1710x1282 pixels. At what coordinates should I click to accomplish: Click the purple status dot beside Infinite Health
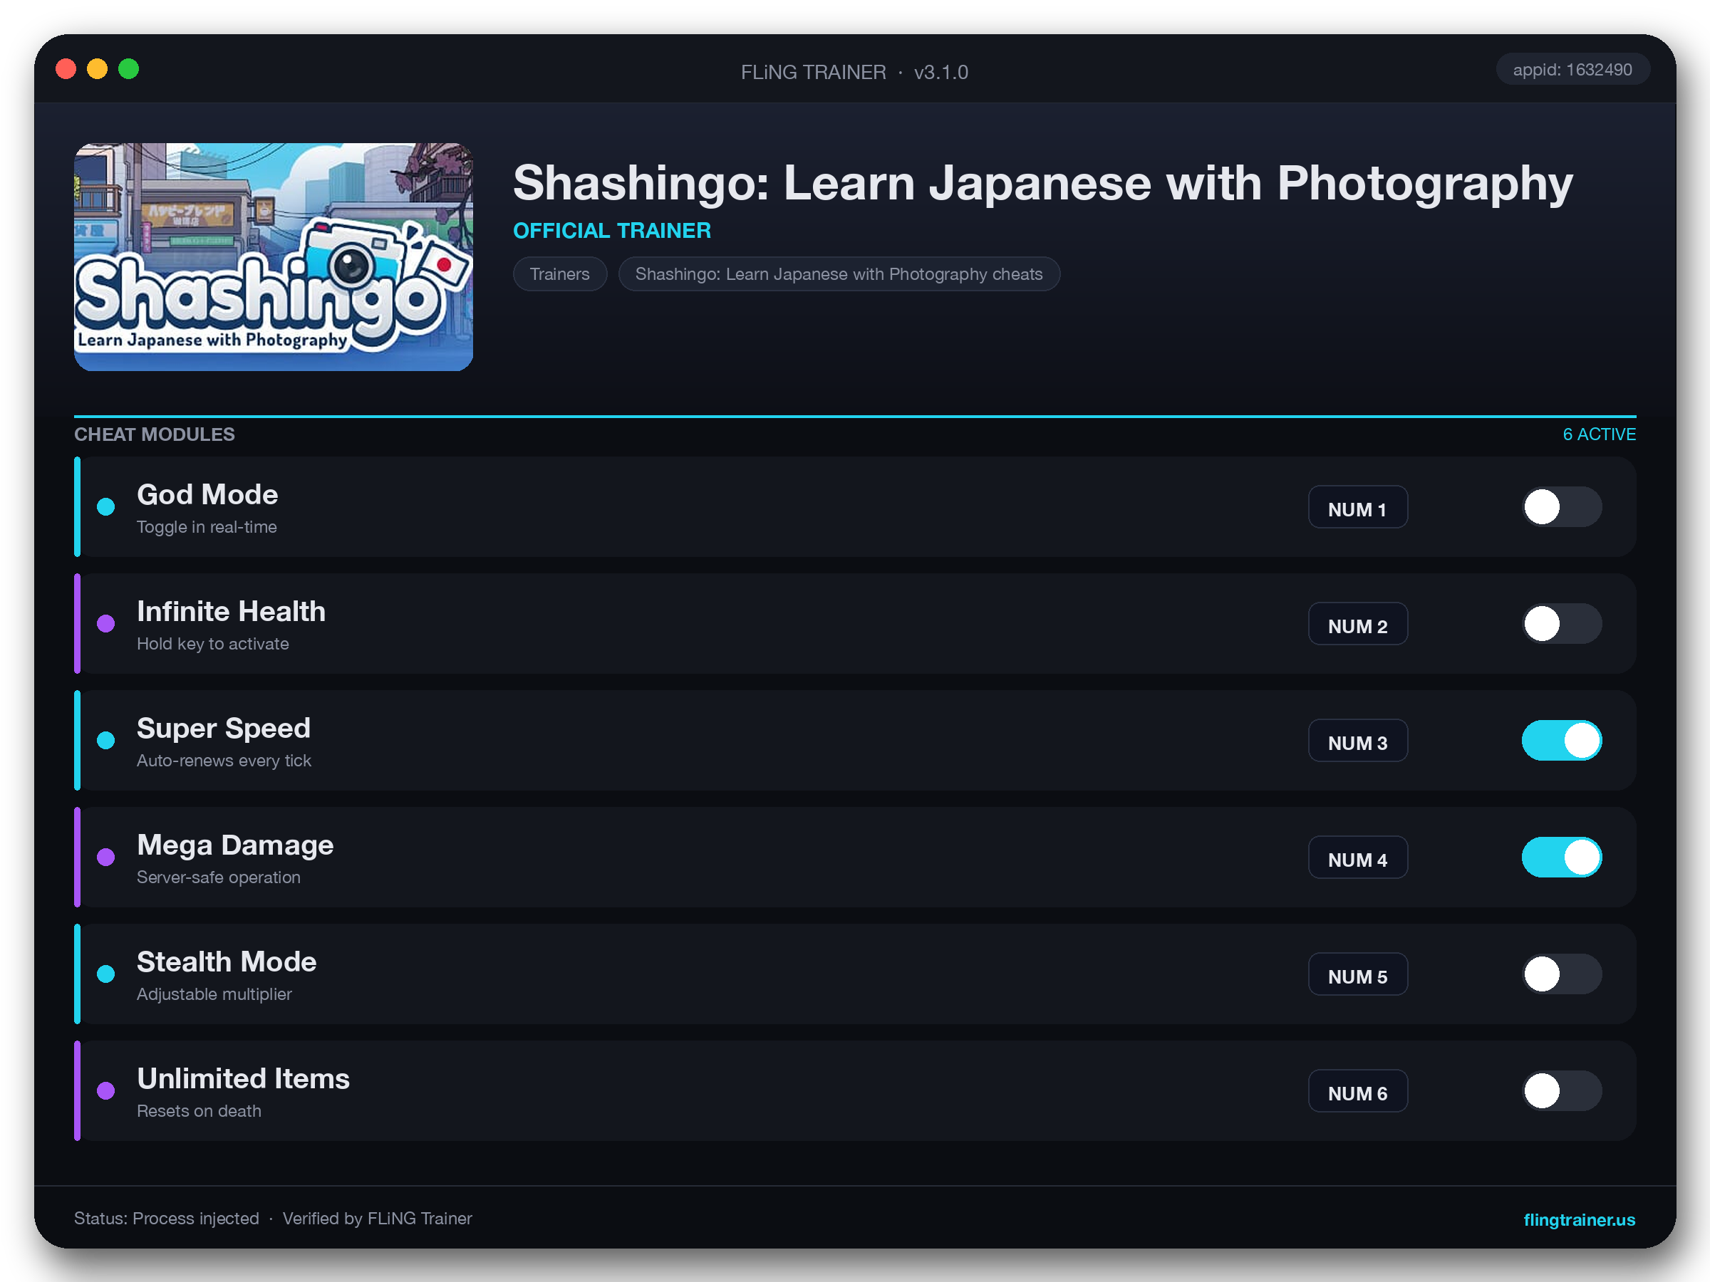(106, 624)
